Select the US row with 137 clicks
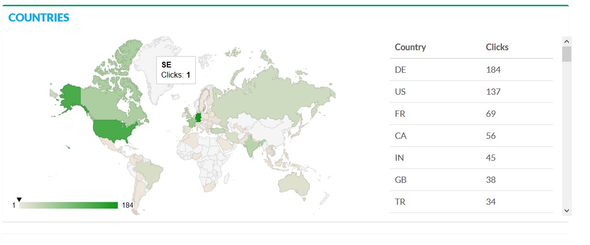The height and width of the screenshot is (245, 590). pyautogui.click(x=471, y=92)
